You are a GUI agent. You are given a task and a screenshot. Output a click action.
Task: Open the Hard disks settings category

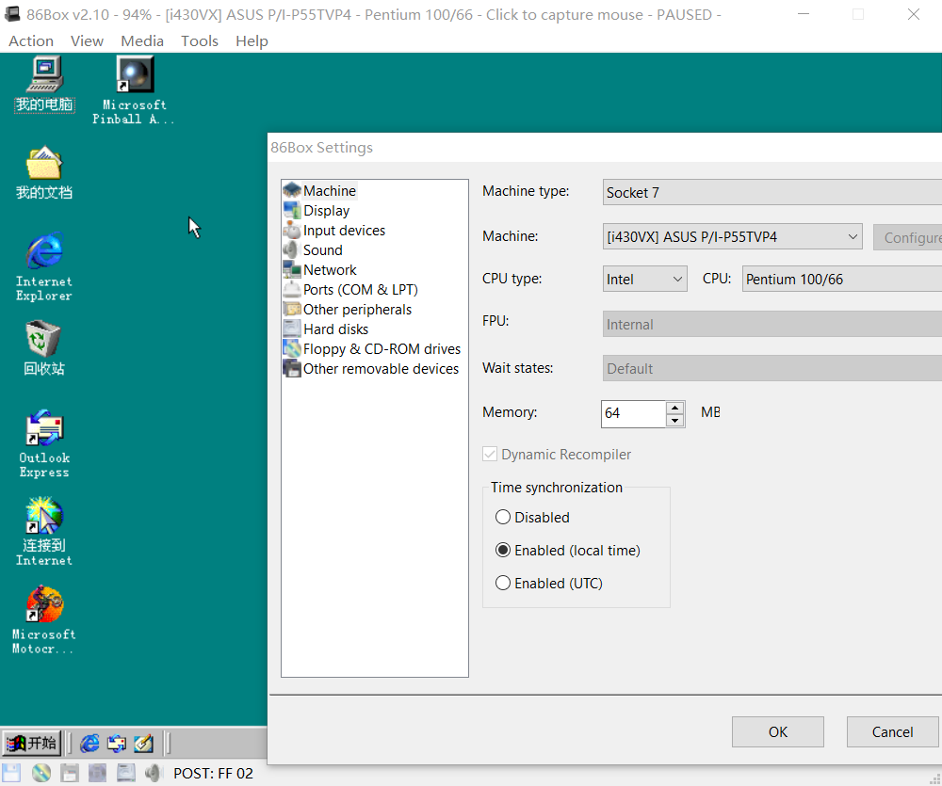coord(326,329)
